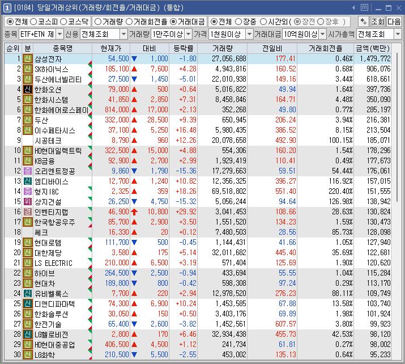This screenshot has width=405, height=364.
Task: Click the green 신 icon for LG헬로비전
Action: 28,335
